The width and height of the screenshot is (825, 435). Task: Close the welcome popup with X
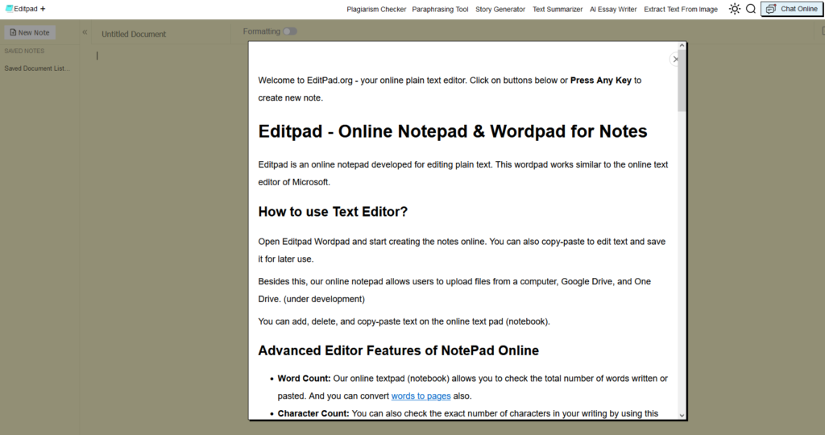click(675, 59)
